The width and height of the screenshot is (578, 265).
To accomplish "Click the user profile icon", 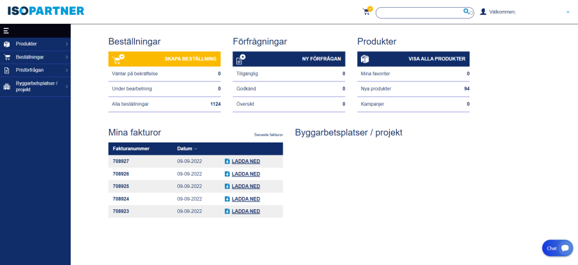I will pyautogui.click(x=483, y=12).
